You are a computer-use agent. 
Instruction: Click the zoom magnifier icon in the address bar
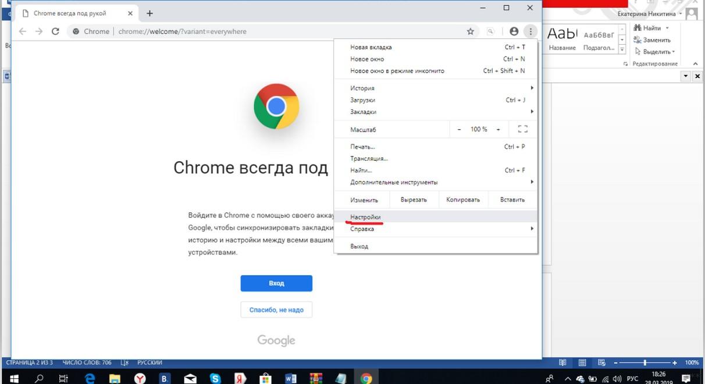(x=491, y=31)
